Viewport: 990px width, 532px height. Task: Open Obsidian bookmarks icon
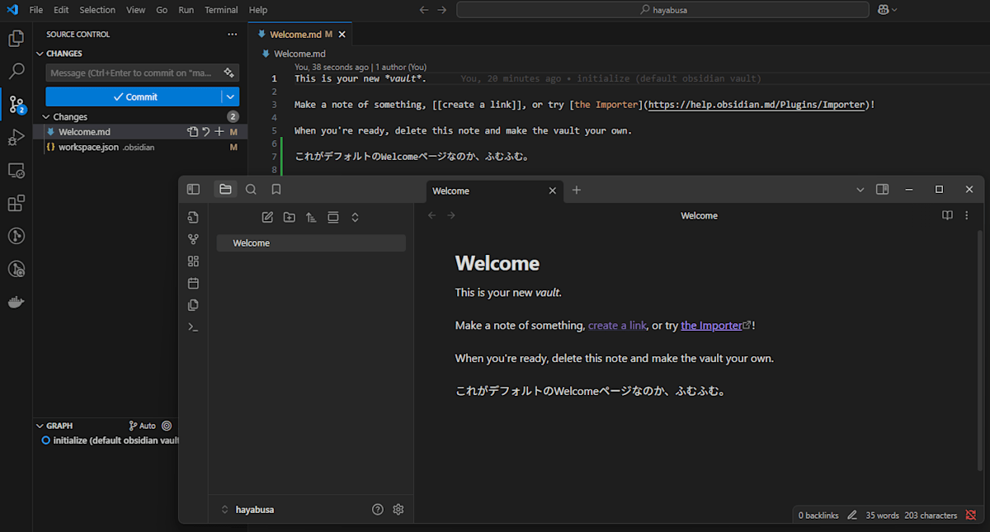tap(276, 190)
